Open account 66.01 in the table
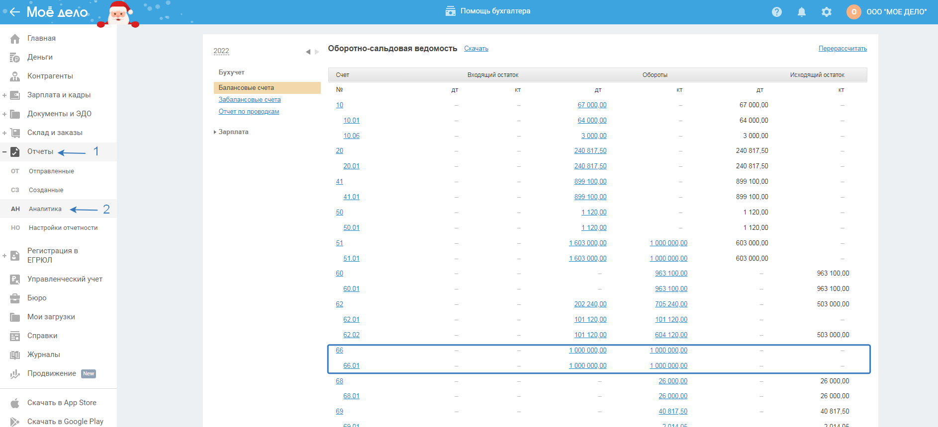 pyautogui.click(x=351, y=366)
